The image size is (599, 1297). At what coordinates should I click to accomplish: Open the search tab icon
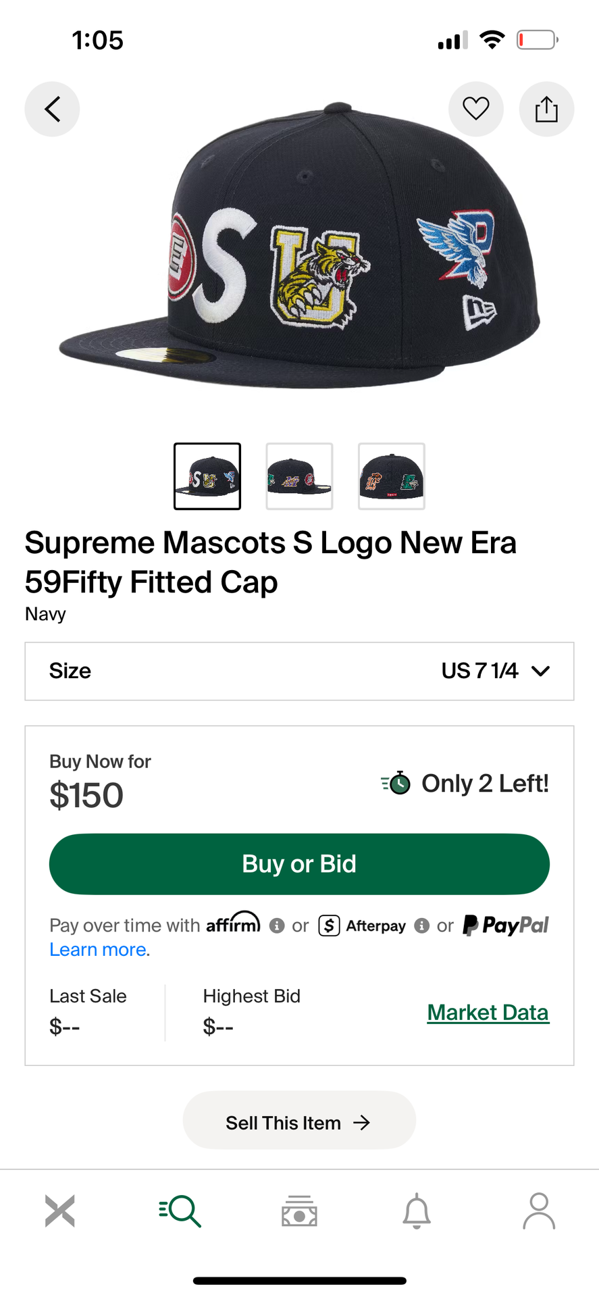pos(180,1211)
